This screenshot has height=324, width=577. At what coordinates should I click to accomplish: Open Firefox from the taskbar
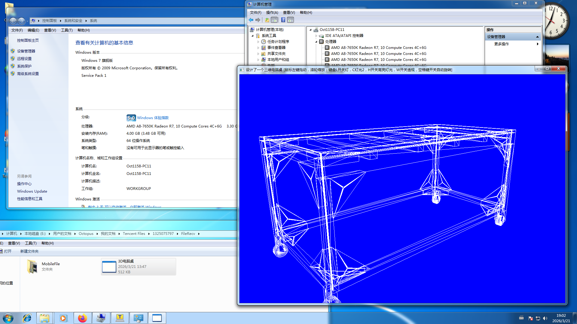82,318
